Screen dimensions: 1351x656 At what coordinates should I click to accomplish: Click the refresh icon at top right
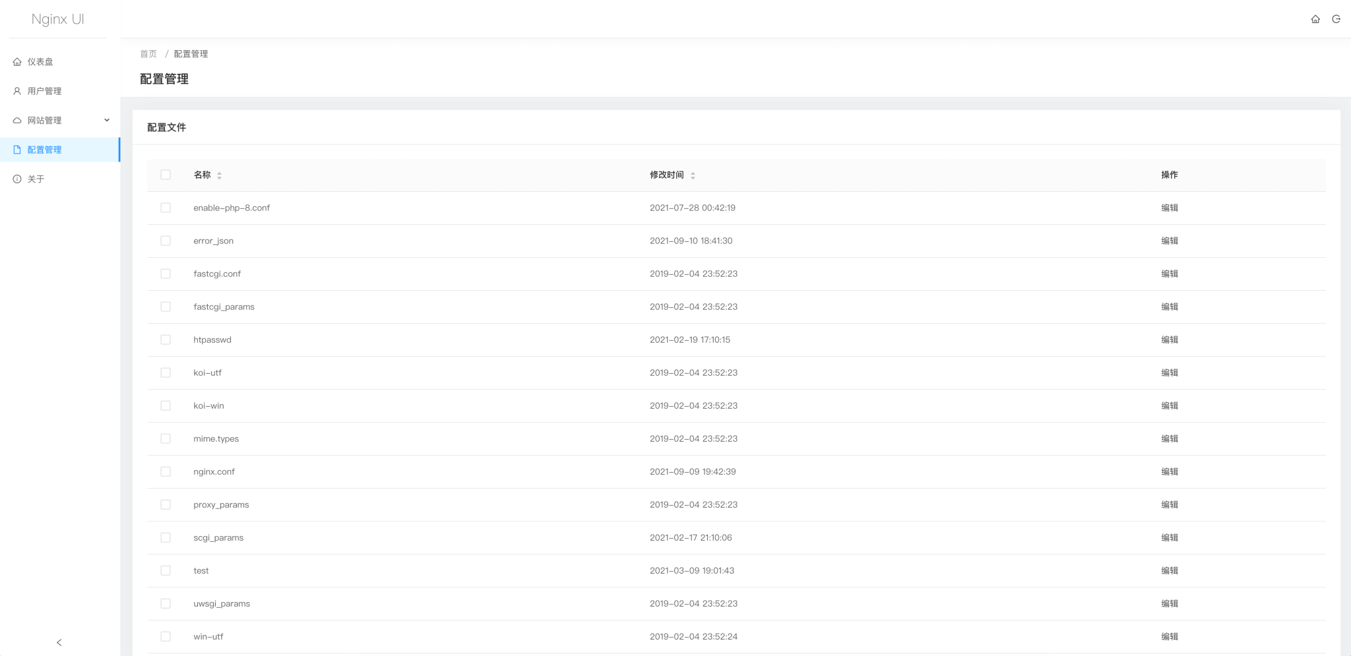click(x=1336, y=19)
